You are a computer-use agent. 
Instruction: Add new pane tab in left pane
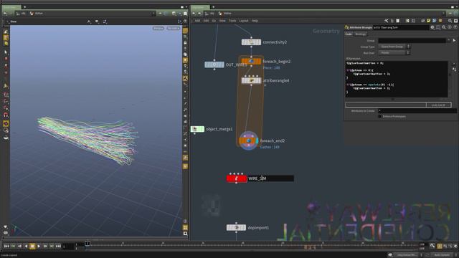[x=24, y=6]
